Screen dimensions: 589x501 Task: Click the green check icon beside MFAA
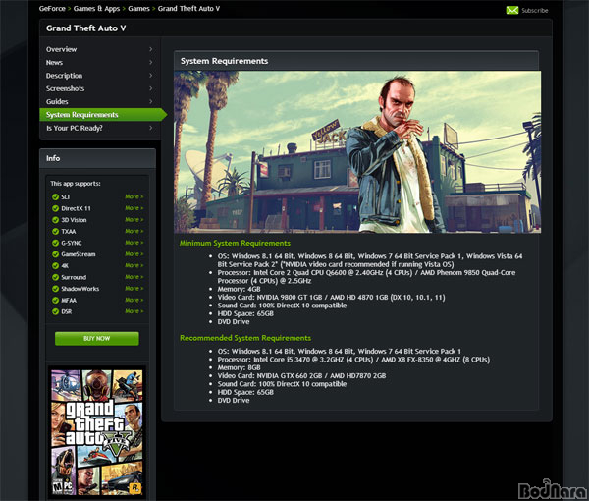point(55,301)
